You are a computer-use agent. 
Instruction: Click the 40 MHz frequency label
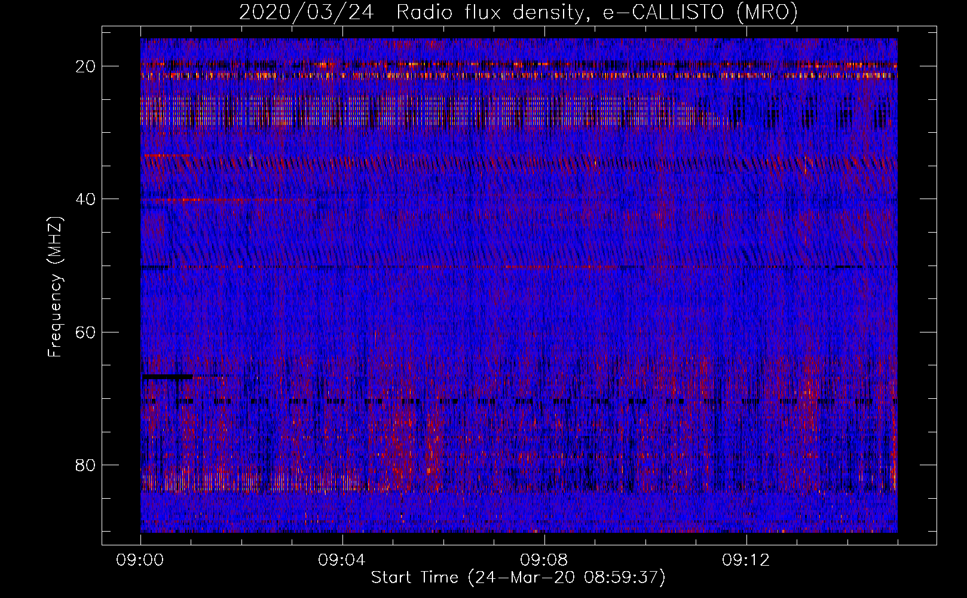87,199
